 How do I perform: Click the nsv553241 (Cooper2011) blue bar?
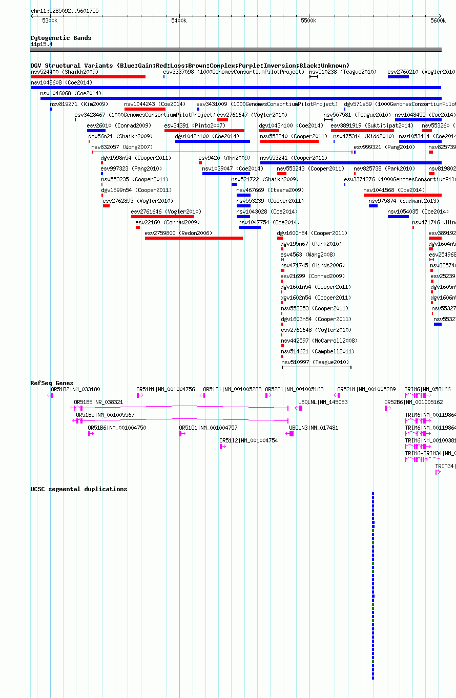350,163
